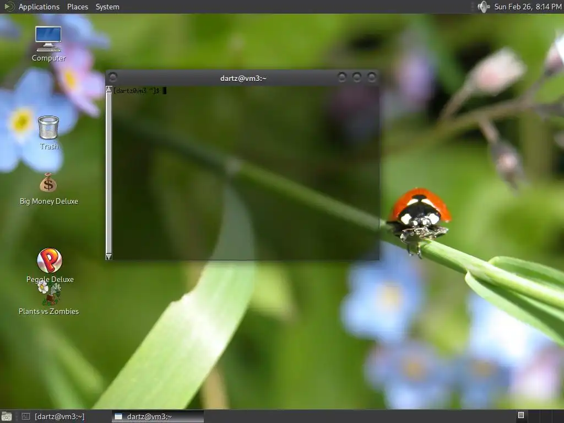Minimize the terminal with the first right title button
The width and height of the screenshot is (564, 423).
342,77
